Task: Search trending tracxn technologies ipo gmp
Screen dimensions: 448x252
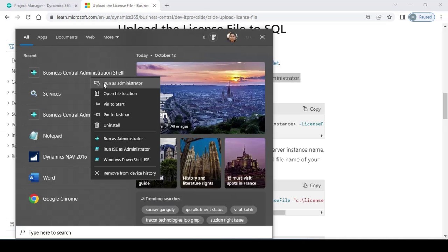Action: [x=173, y=220]
